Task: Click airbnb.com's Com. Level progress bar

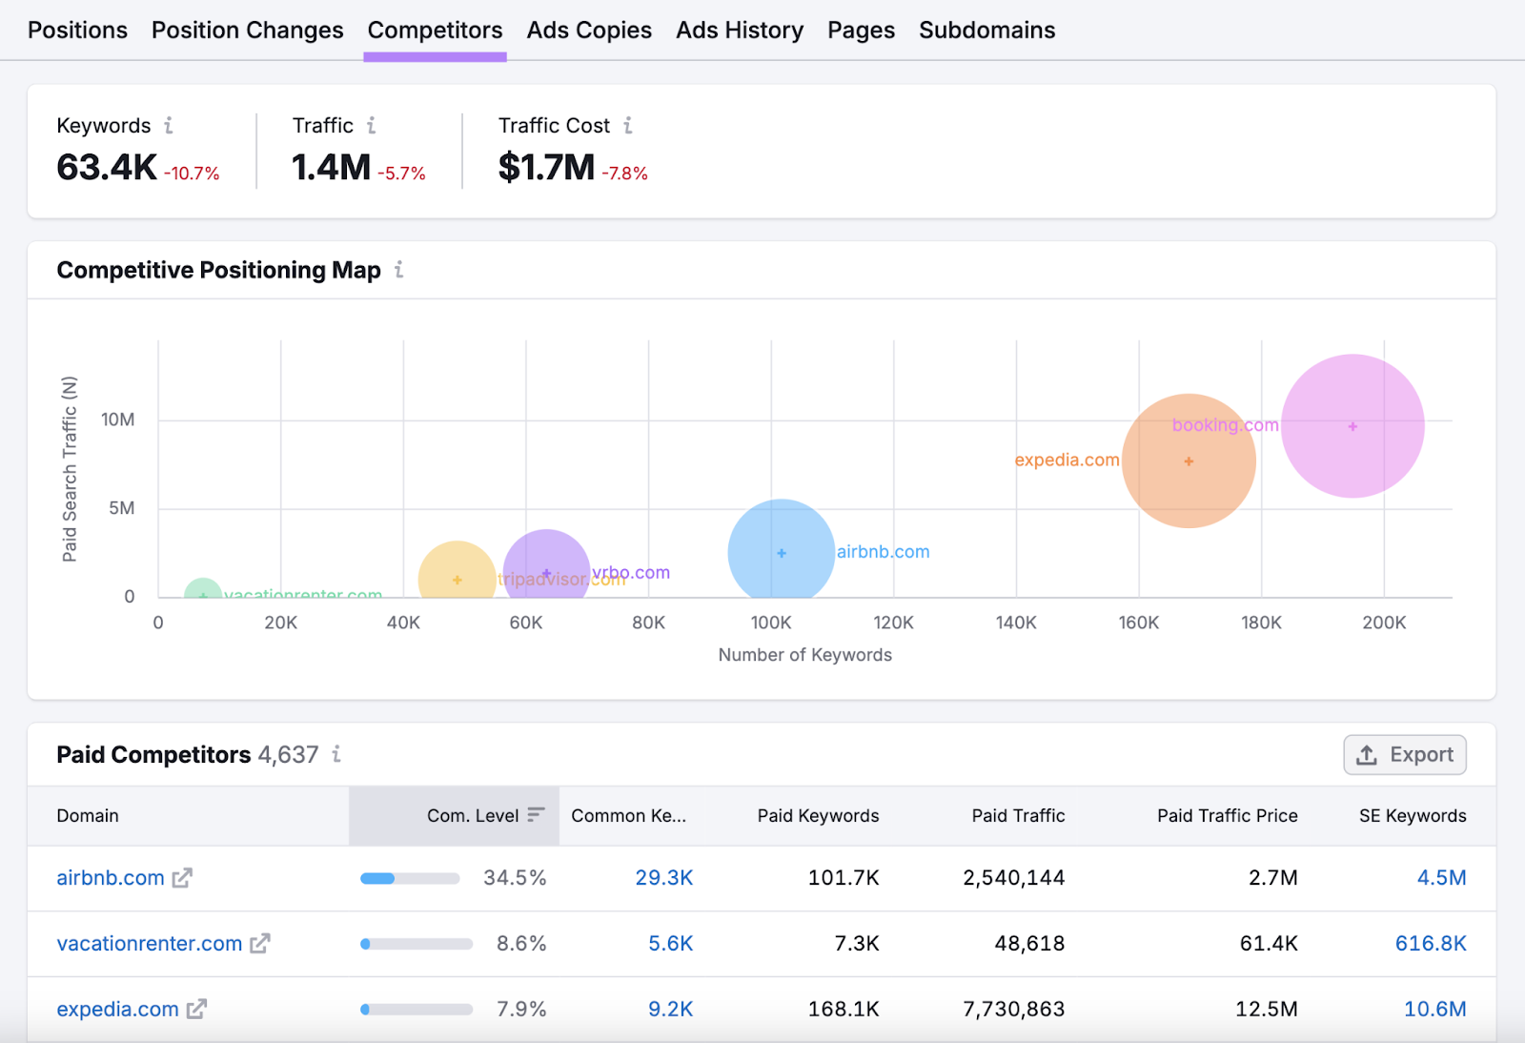Action: pyautogui.click(x=410, y=878)
